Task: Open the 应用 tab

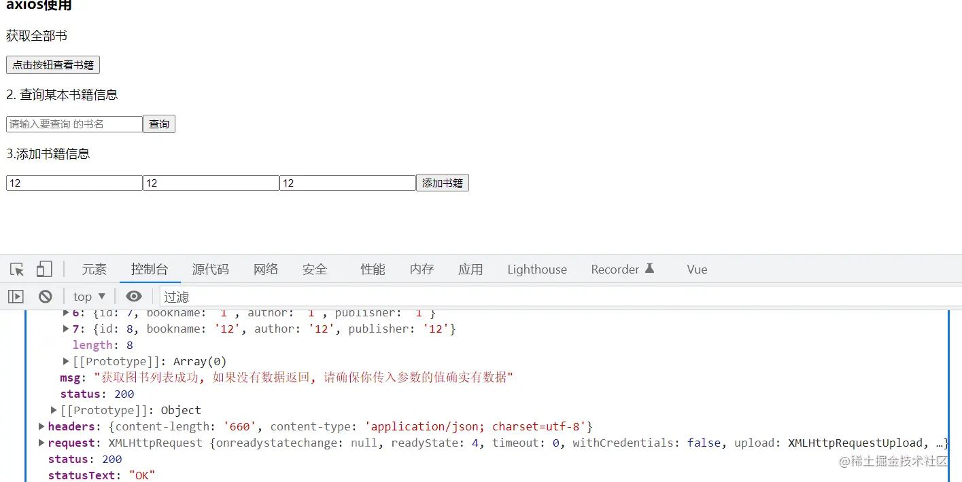Action: (x=470, y=270)
